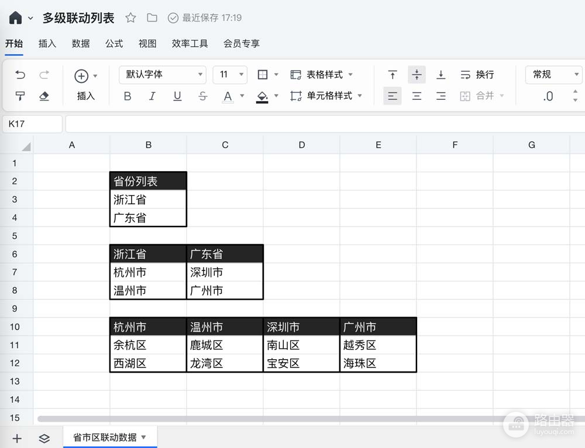Apply strikethrough formatting
Image resolution: width=585 pixels, height=448 pixels.
point(202,96)
